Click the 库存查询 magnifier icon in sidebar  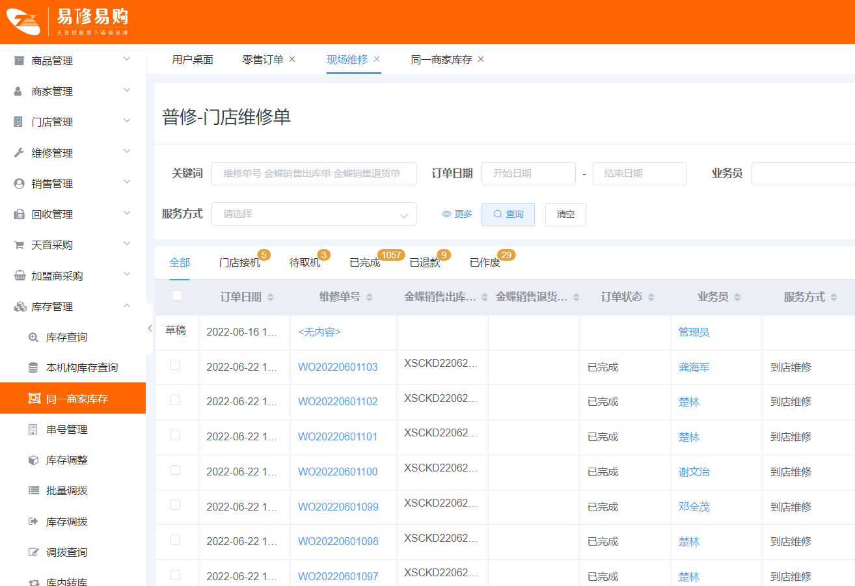(33, 338)
